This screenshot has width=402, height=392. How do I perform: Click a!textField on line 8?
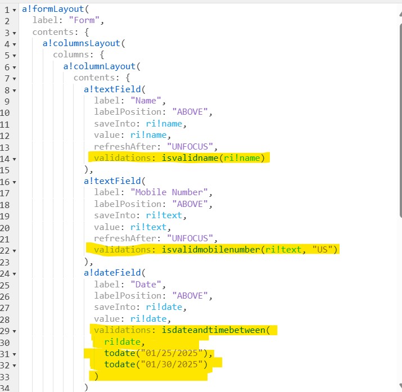112,89
